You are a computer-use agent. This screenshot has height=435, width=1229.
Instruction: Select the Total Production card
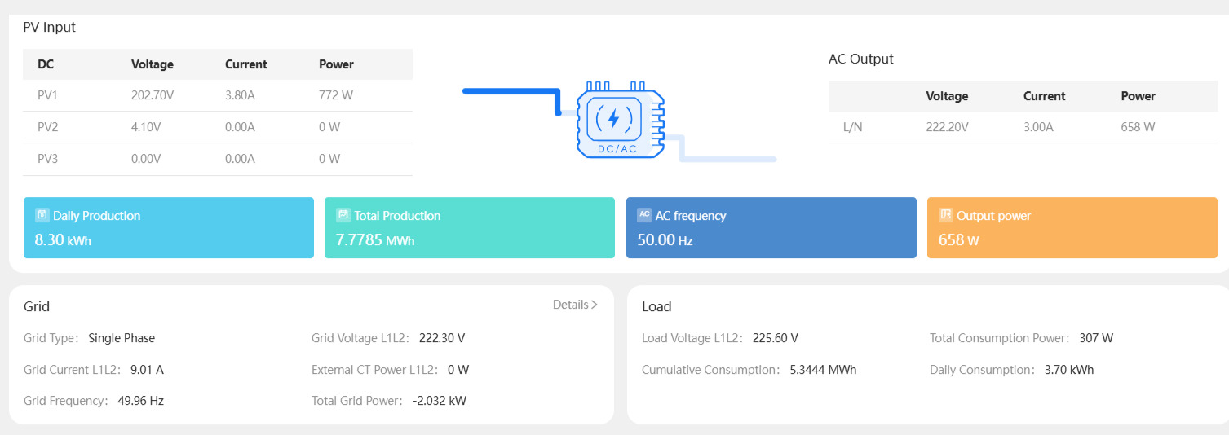470,227
